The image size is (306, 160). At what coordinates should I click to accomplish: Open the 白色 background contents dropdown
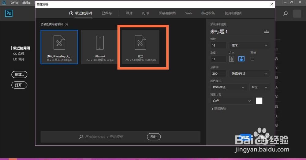pyautogui.click(x=232, y=101)
